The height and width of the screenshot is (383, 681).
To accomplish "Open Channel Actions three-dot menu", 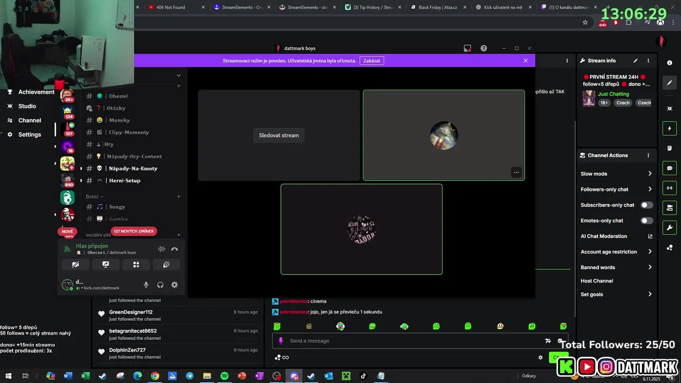I will tap(648, 155).
